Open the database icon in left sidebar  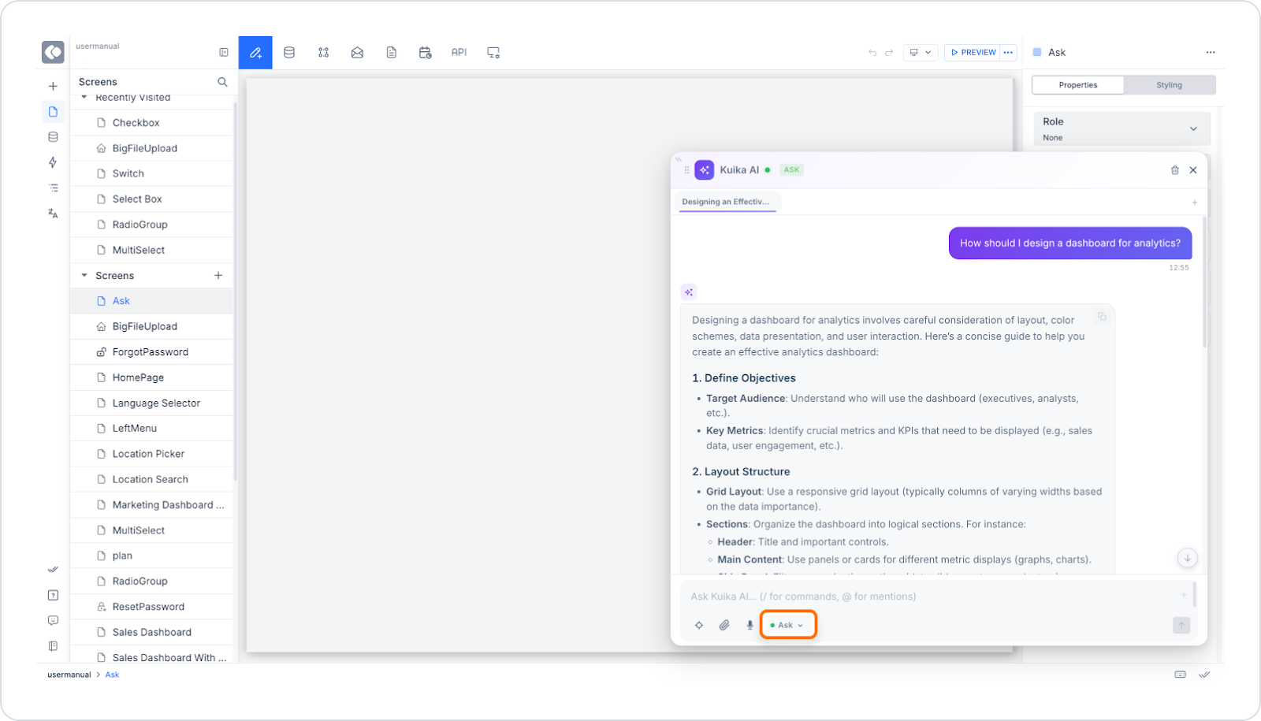pos(53,136)
